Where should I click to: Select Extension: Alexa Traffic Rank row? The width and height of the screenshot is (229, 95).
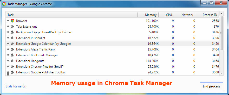click(113, 49)
